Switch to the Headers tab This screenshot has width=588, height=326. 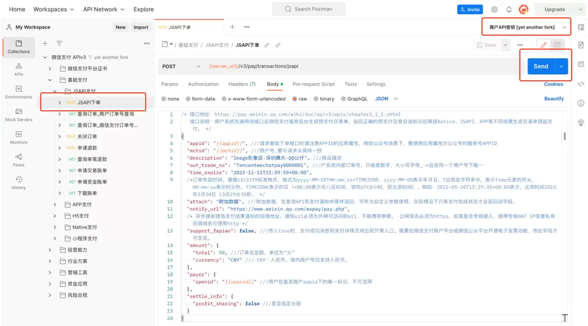pyautogui.click(x=242, y=84)
